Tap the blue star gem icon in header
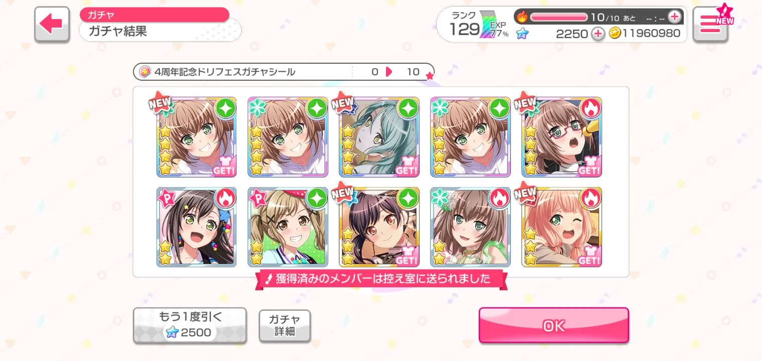Image resolution: width=762 pixels, height=361 pixels. [522, 34]
